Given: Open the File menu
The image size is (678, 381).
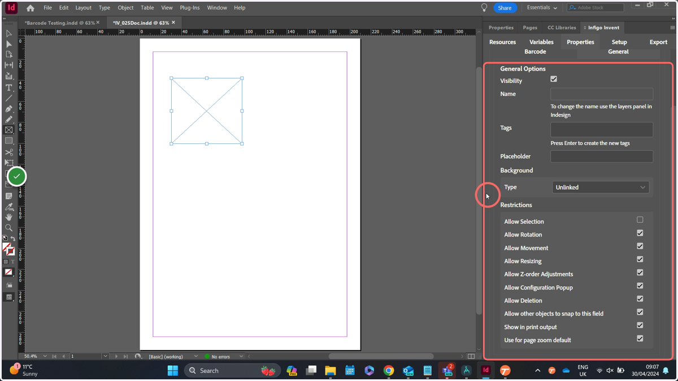Looking at the screenshot, I should 47,8.
